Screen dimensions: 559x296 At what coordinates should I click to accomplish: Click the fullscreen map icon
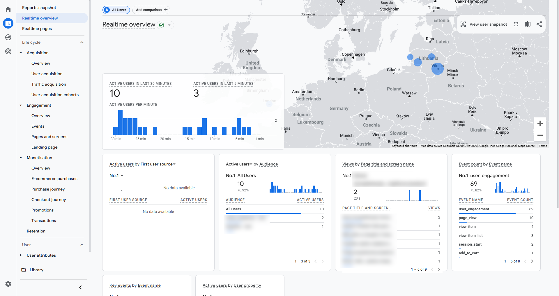(516, 24)
